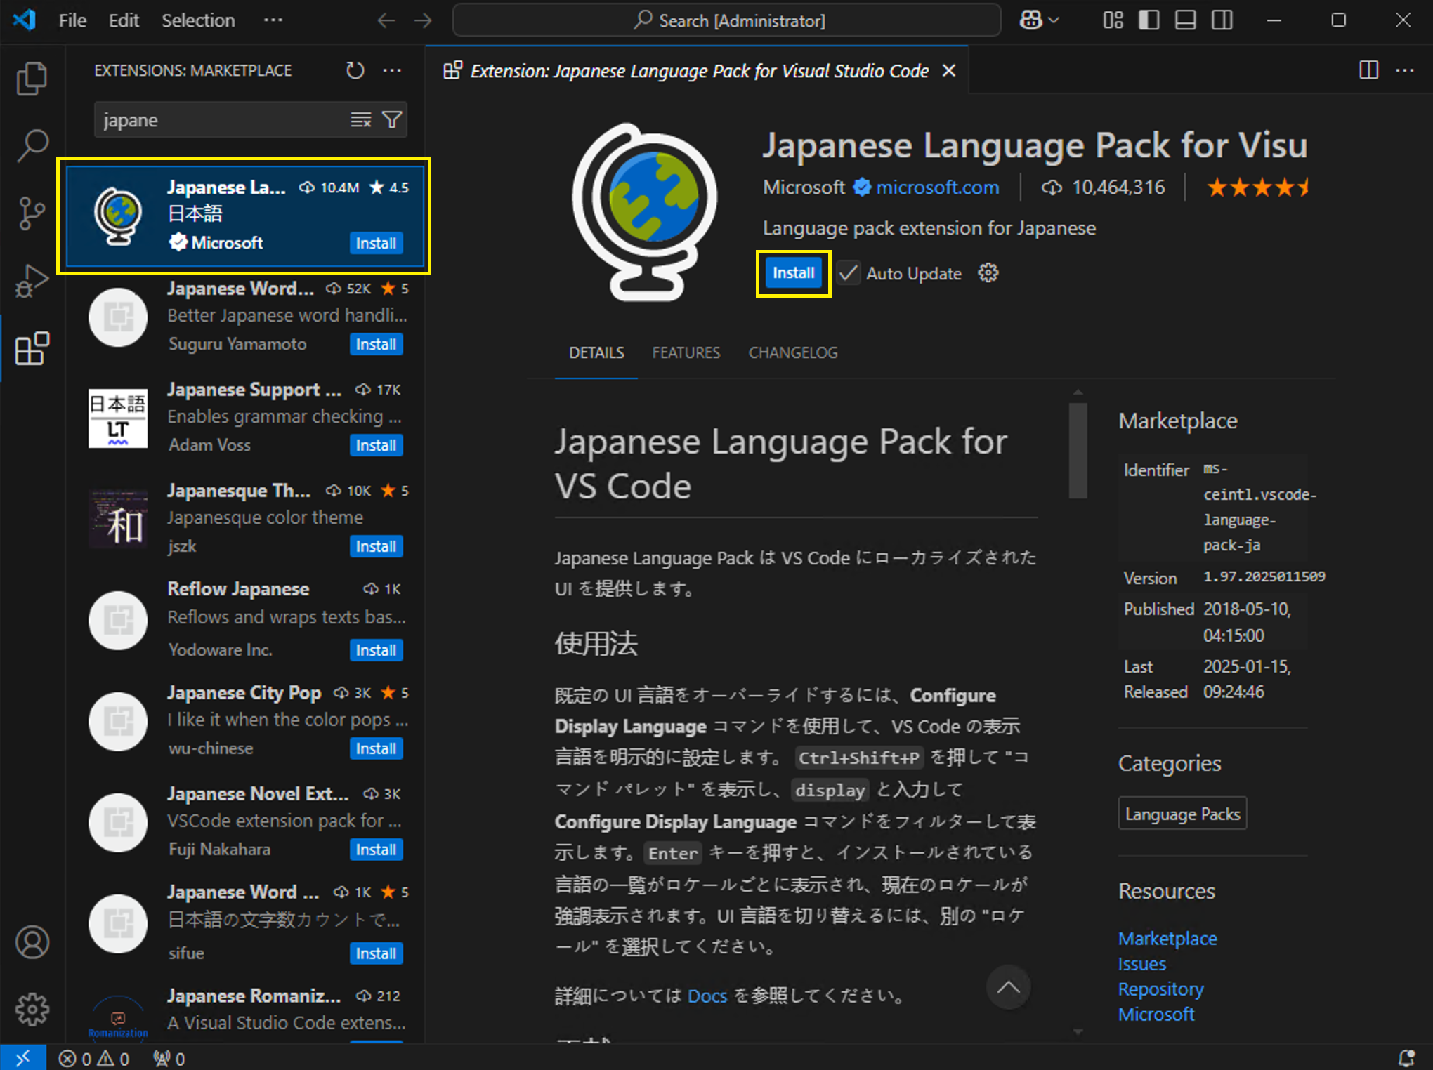1433x1070 pixels.
Task: Clear extensions search results
Action: pos(360,120)
